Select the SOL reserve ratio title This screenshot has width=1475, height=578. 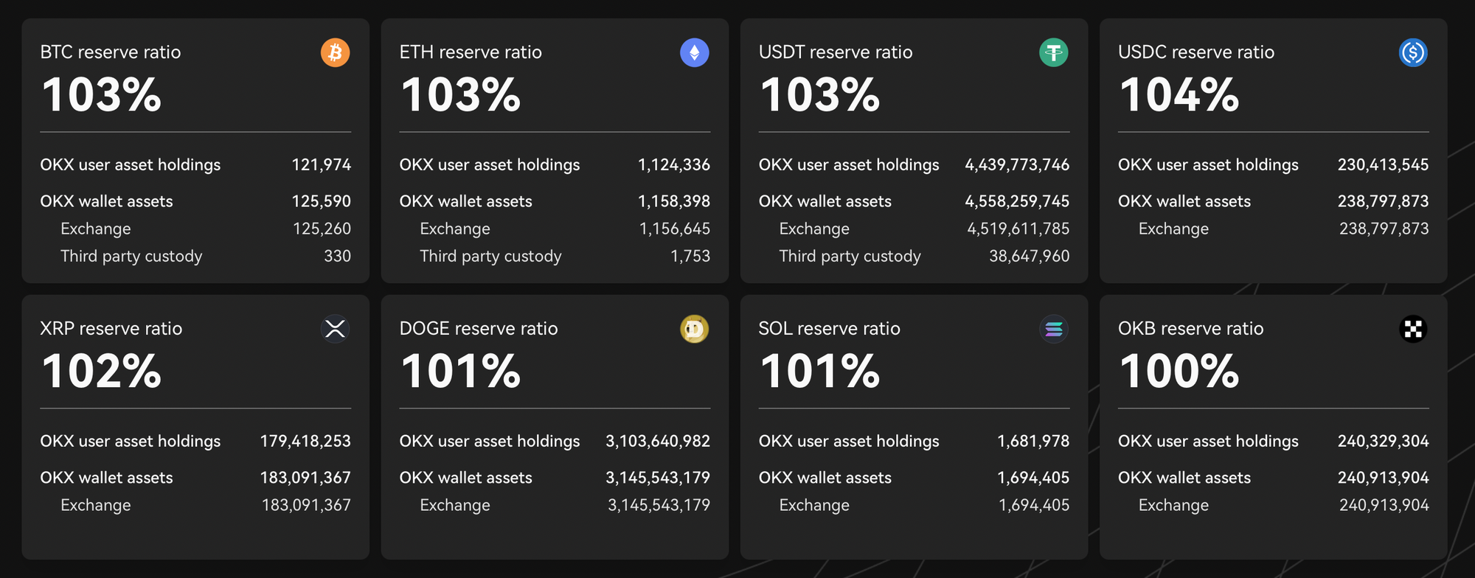(830, 329)
